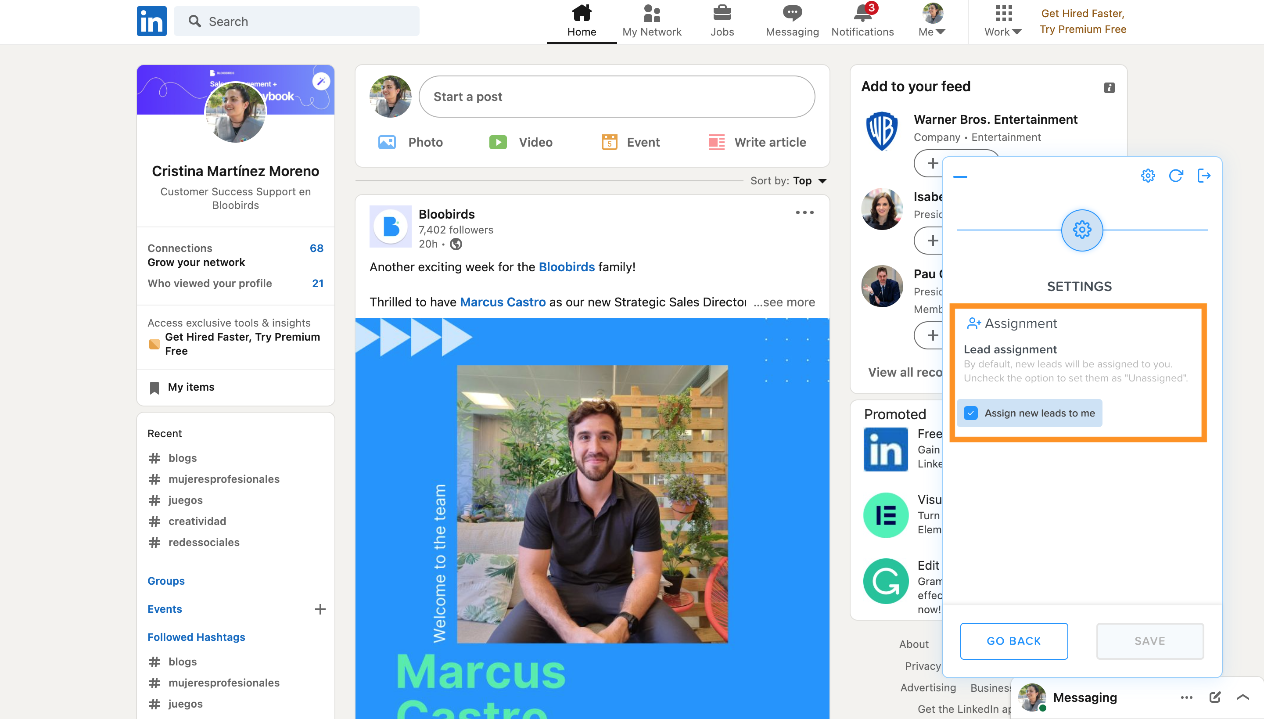The height and width of the screenshot is (719, 1264).
Task: Open settings gear in extension header
Action: (x=1148, y=175)
